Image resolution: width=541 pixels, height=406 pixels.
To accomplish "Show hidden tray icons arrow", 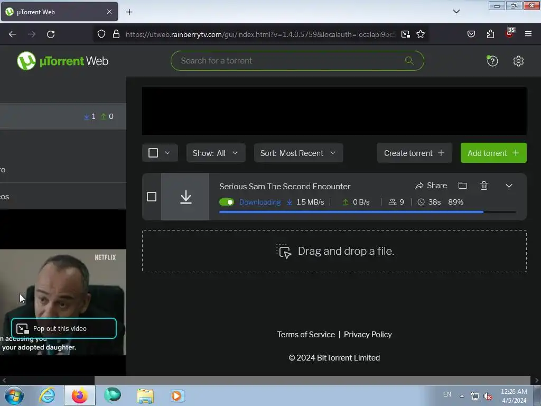I will click(x=462, y=396).
